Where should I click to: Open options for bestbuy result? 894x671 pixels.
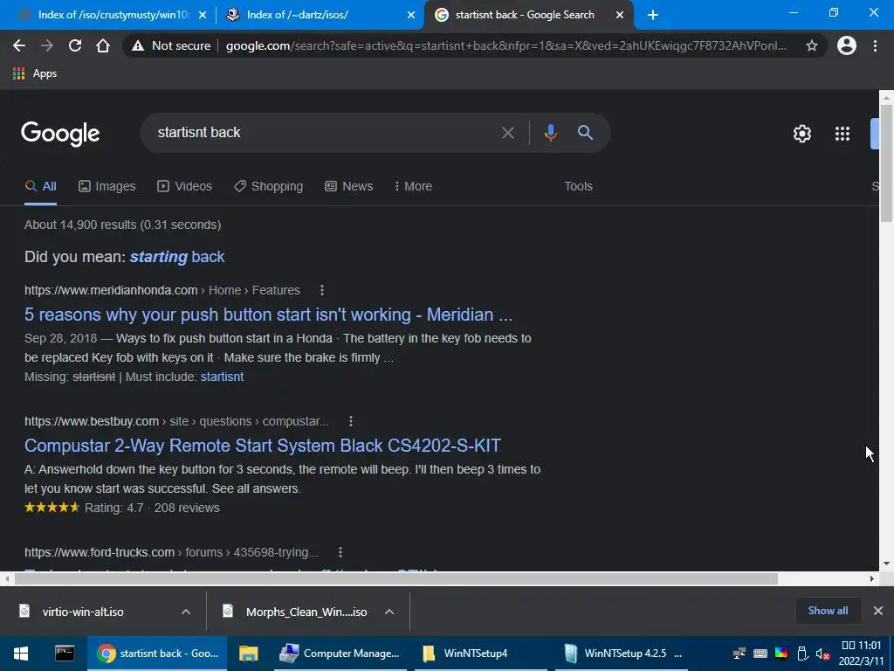pos(351,421)
